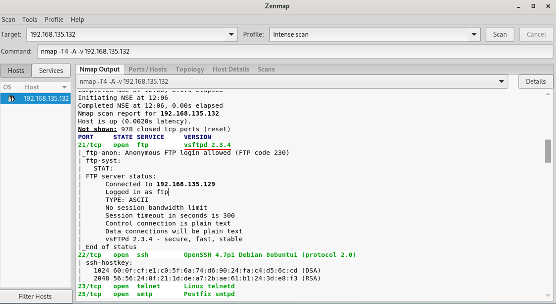Click the output scrollbar down arrow
This screenshot has width=556, height=304.
[x=548, y=296]
